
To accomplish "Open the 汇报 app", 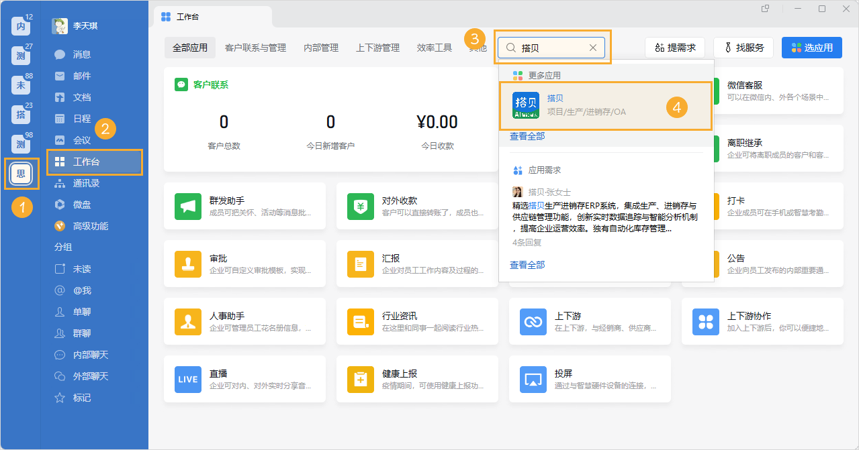I will coord(417,264).
